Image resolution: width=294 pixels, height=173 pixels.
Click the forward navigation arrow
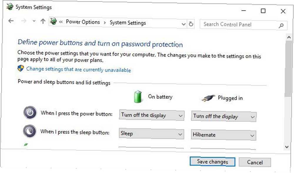[24, 21]
